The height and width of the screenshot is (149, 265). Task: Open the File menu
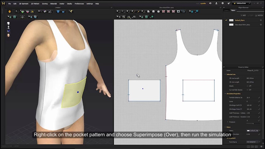(10, 4)
